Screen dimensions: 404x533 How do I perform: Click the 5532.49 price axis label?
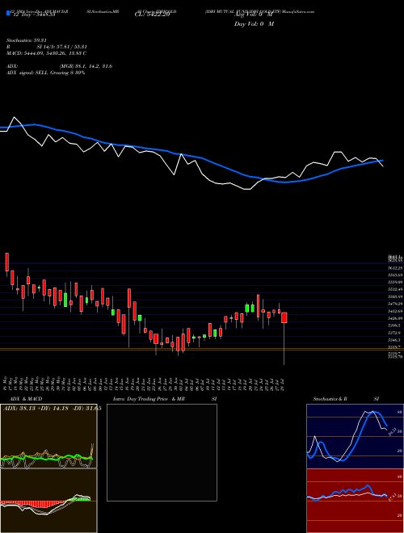pos(395,289)
